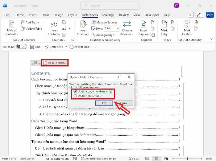Click the Change Provider icon

click(127, 25)
